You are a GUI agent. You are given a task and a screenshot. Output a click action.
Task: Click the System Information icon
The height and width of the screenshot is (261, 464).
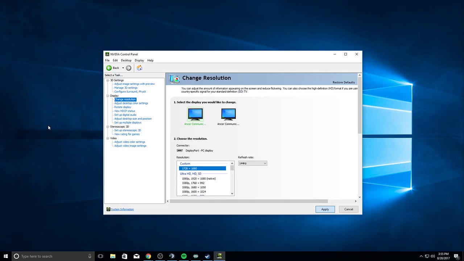click(x=108, y=209)
